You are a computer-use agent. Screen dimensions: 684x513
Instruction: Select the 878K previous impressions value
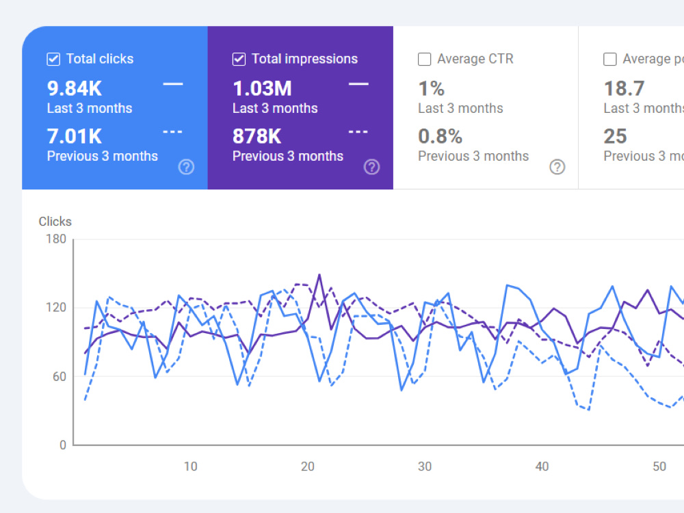(257, 136)
